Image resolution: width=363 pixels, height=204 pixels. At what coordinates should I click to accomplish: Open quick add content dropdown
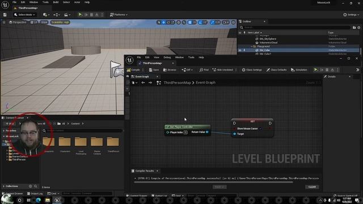[x=46, y=15]
